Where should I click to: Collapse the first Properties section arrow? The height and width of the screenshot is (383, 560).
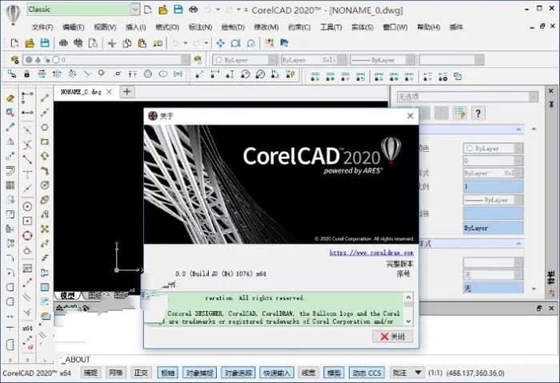[x=518, y=129]
